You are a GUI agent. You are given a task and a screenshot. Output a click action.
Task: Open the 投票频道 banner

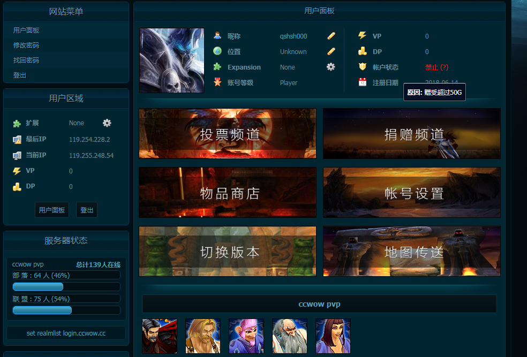tap(227, 133)
